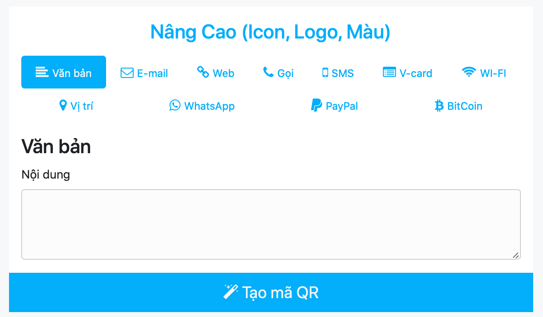Click the Nội dung field label
Image resolution: width=543 pixels, height=317 pixels.
coord(46,175)
